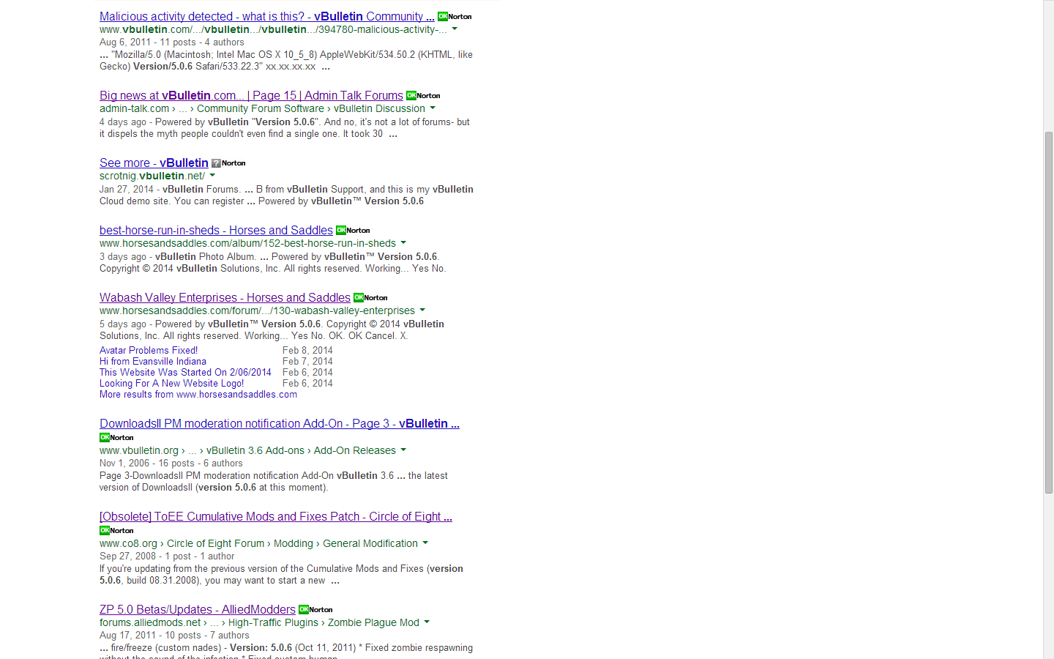The image size is (1054, 659).
Task: Open dropdown arrow after Zombie Plague Mod breadcrumb
Action: pyautogui.click(x=427, y=622)
